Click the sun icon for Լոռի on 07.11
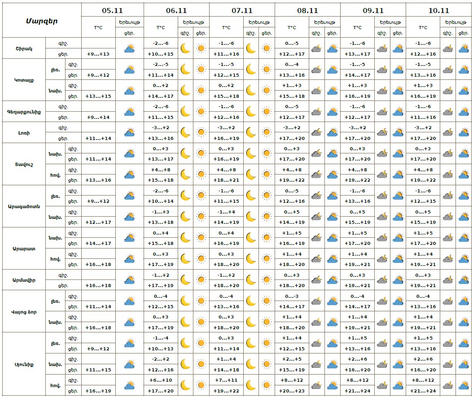 [267, 133]
